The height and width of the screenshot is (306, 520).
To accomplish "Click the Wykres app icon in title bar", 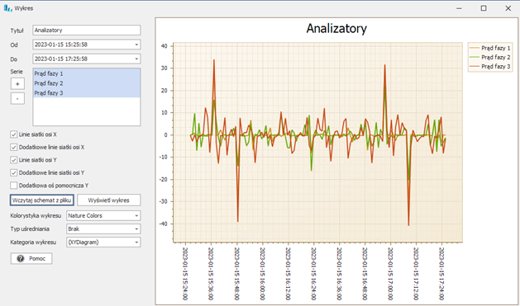I will pyautogui.click(x=8, y=8).
